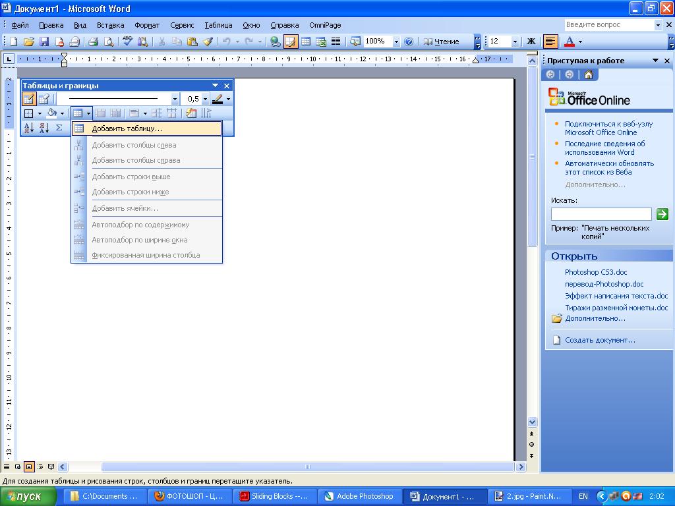Viewport: 675px width, 506px height.
Task: Open the Сервис menu
Action: pos(182,25)
